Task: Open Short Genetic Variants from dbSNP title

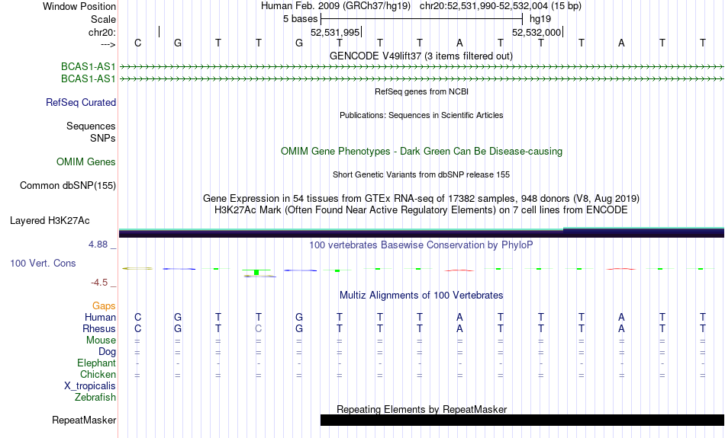Action: 421,175
